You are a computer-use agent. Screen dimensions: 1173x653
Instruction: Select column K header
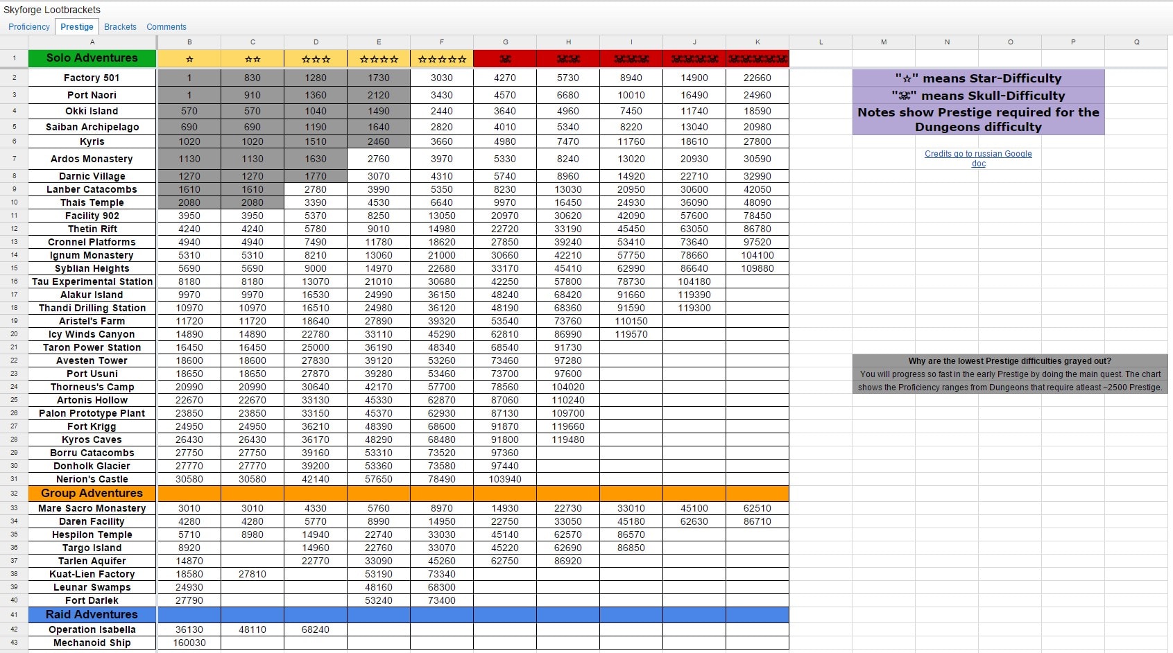pos(757,42)
